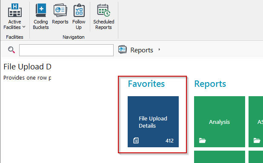This screenshot has height=163, width=263.
Task: Open the File Upload Details favorite tile
Action: [x=153, y=122]
